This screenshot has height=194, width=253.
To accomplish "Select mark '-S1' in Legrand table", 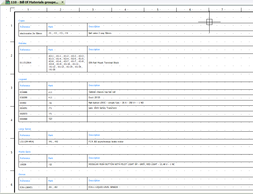I will [x=50, y=103].
